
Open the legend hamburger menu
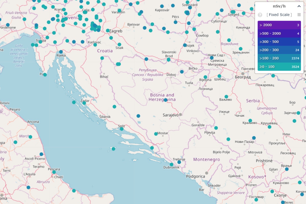point(299,15)
